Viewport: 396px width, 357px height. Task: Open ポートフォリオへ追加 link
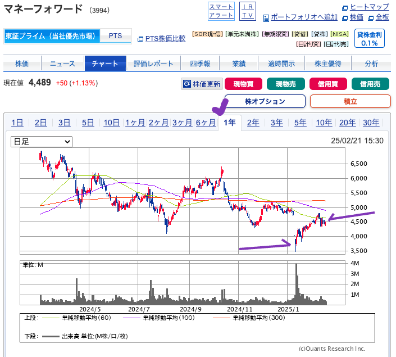(304, 17)
